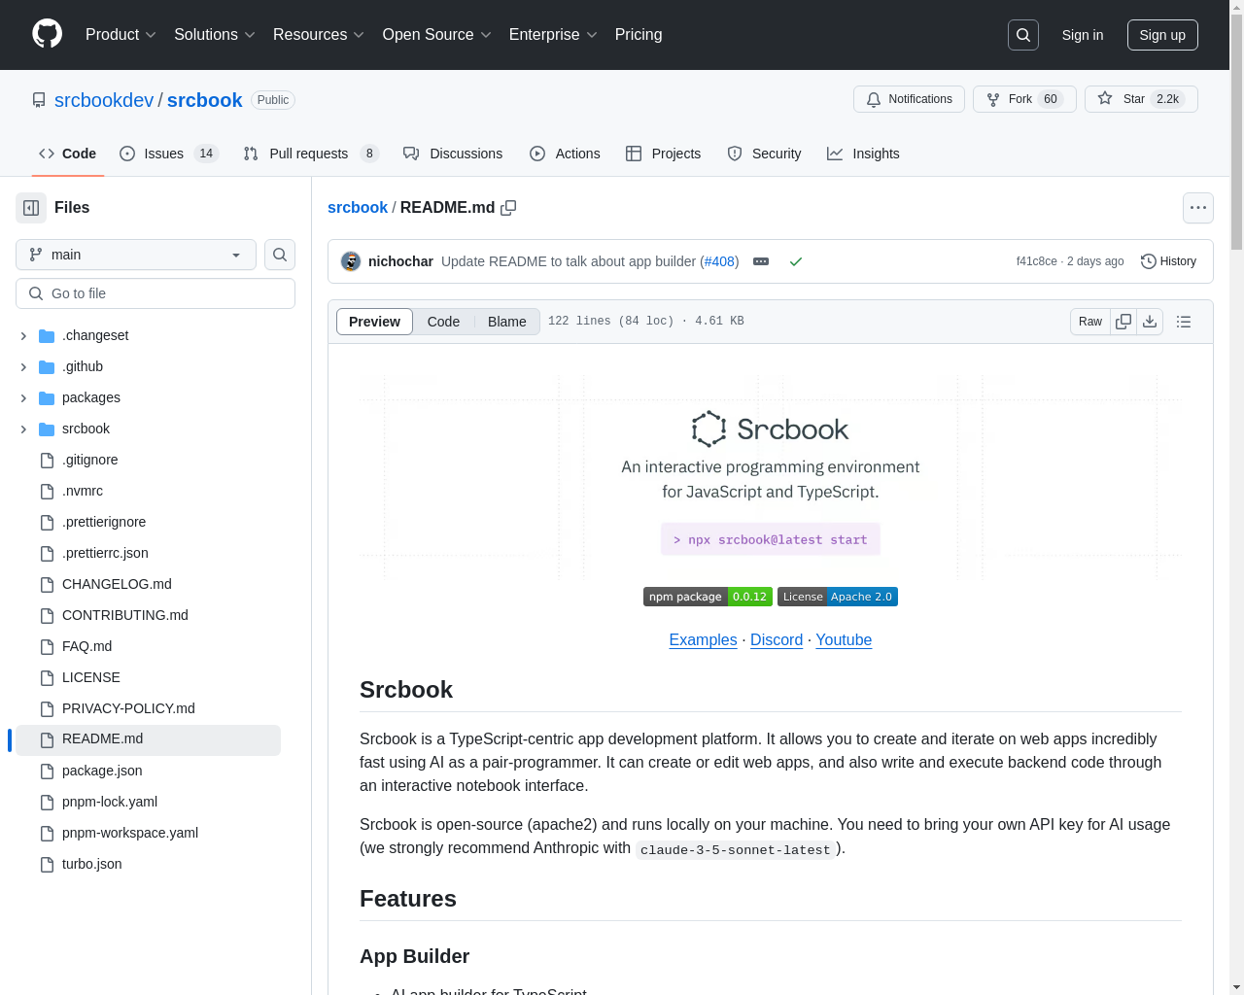Open the Examples link
1244x995 pixels.
pyautogui.click(x=703, y=639)
